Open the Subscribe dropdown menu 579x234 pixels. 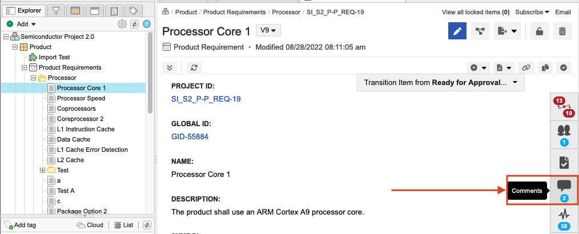[532, 12]
